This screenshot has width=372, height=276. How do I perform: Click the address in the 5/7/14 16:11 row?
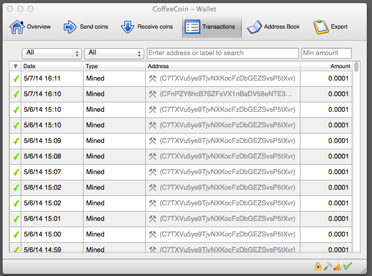point(228,78)
